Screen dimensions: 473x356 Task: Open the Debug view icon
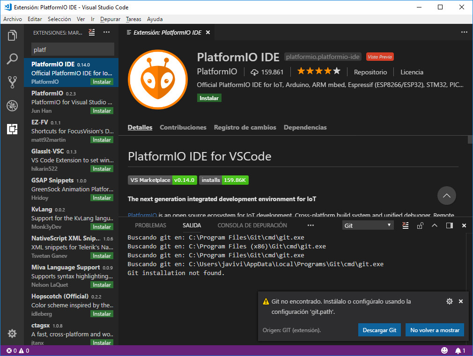(12, 106)
